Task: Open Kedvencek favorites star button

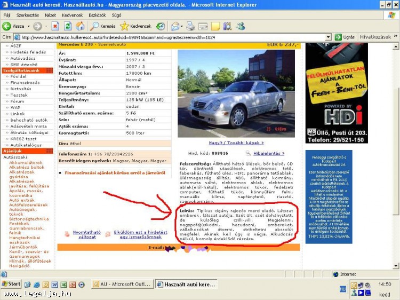Action: click(136, 26)
